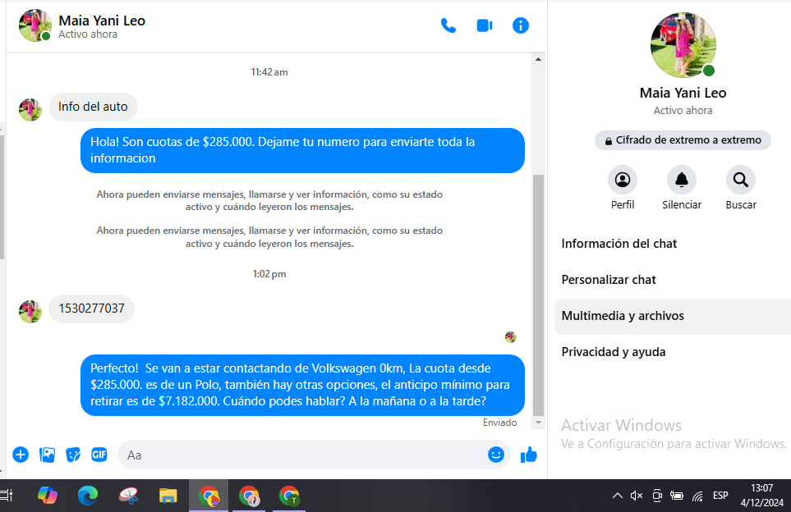The image size is (791, 512).
Task: Expand Información del chat section
Action: [x=673, y=244]
